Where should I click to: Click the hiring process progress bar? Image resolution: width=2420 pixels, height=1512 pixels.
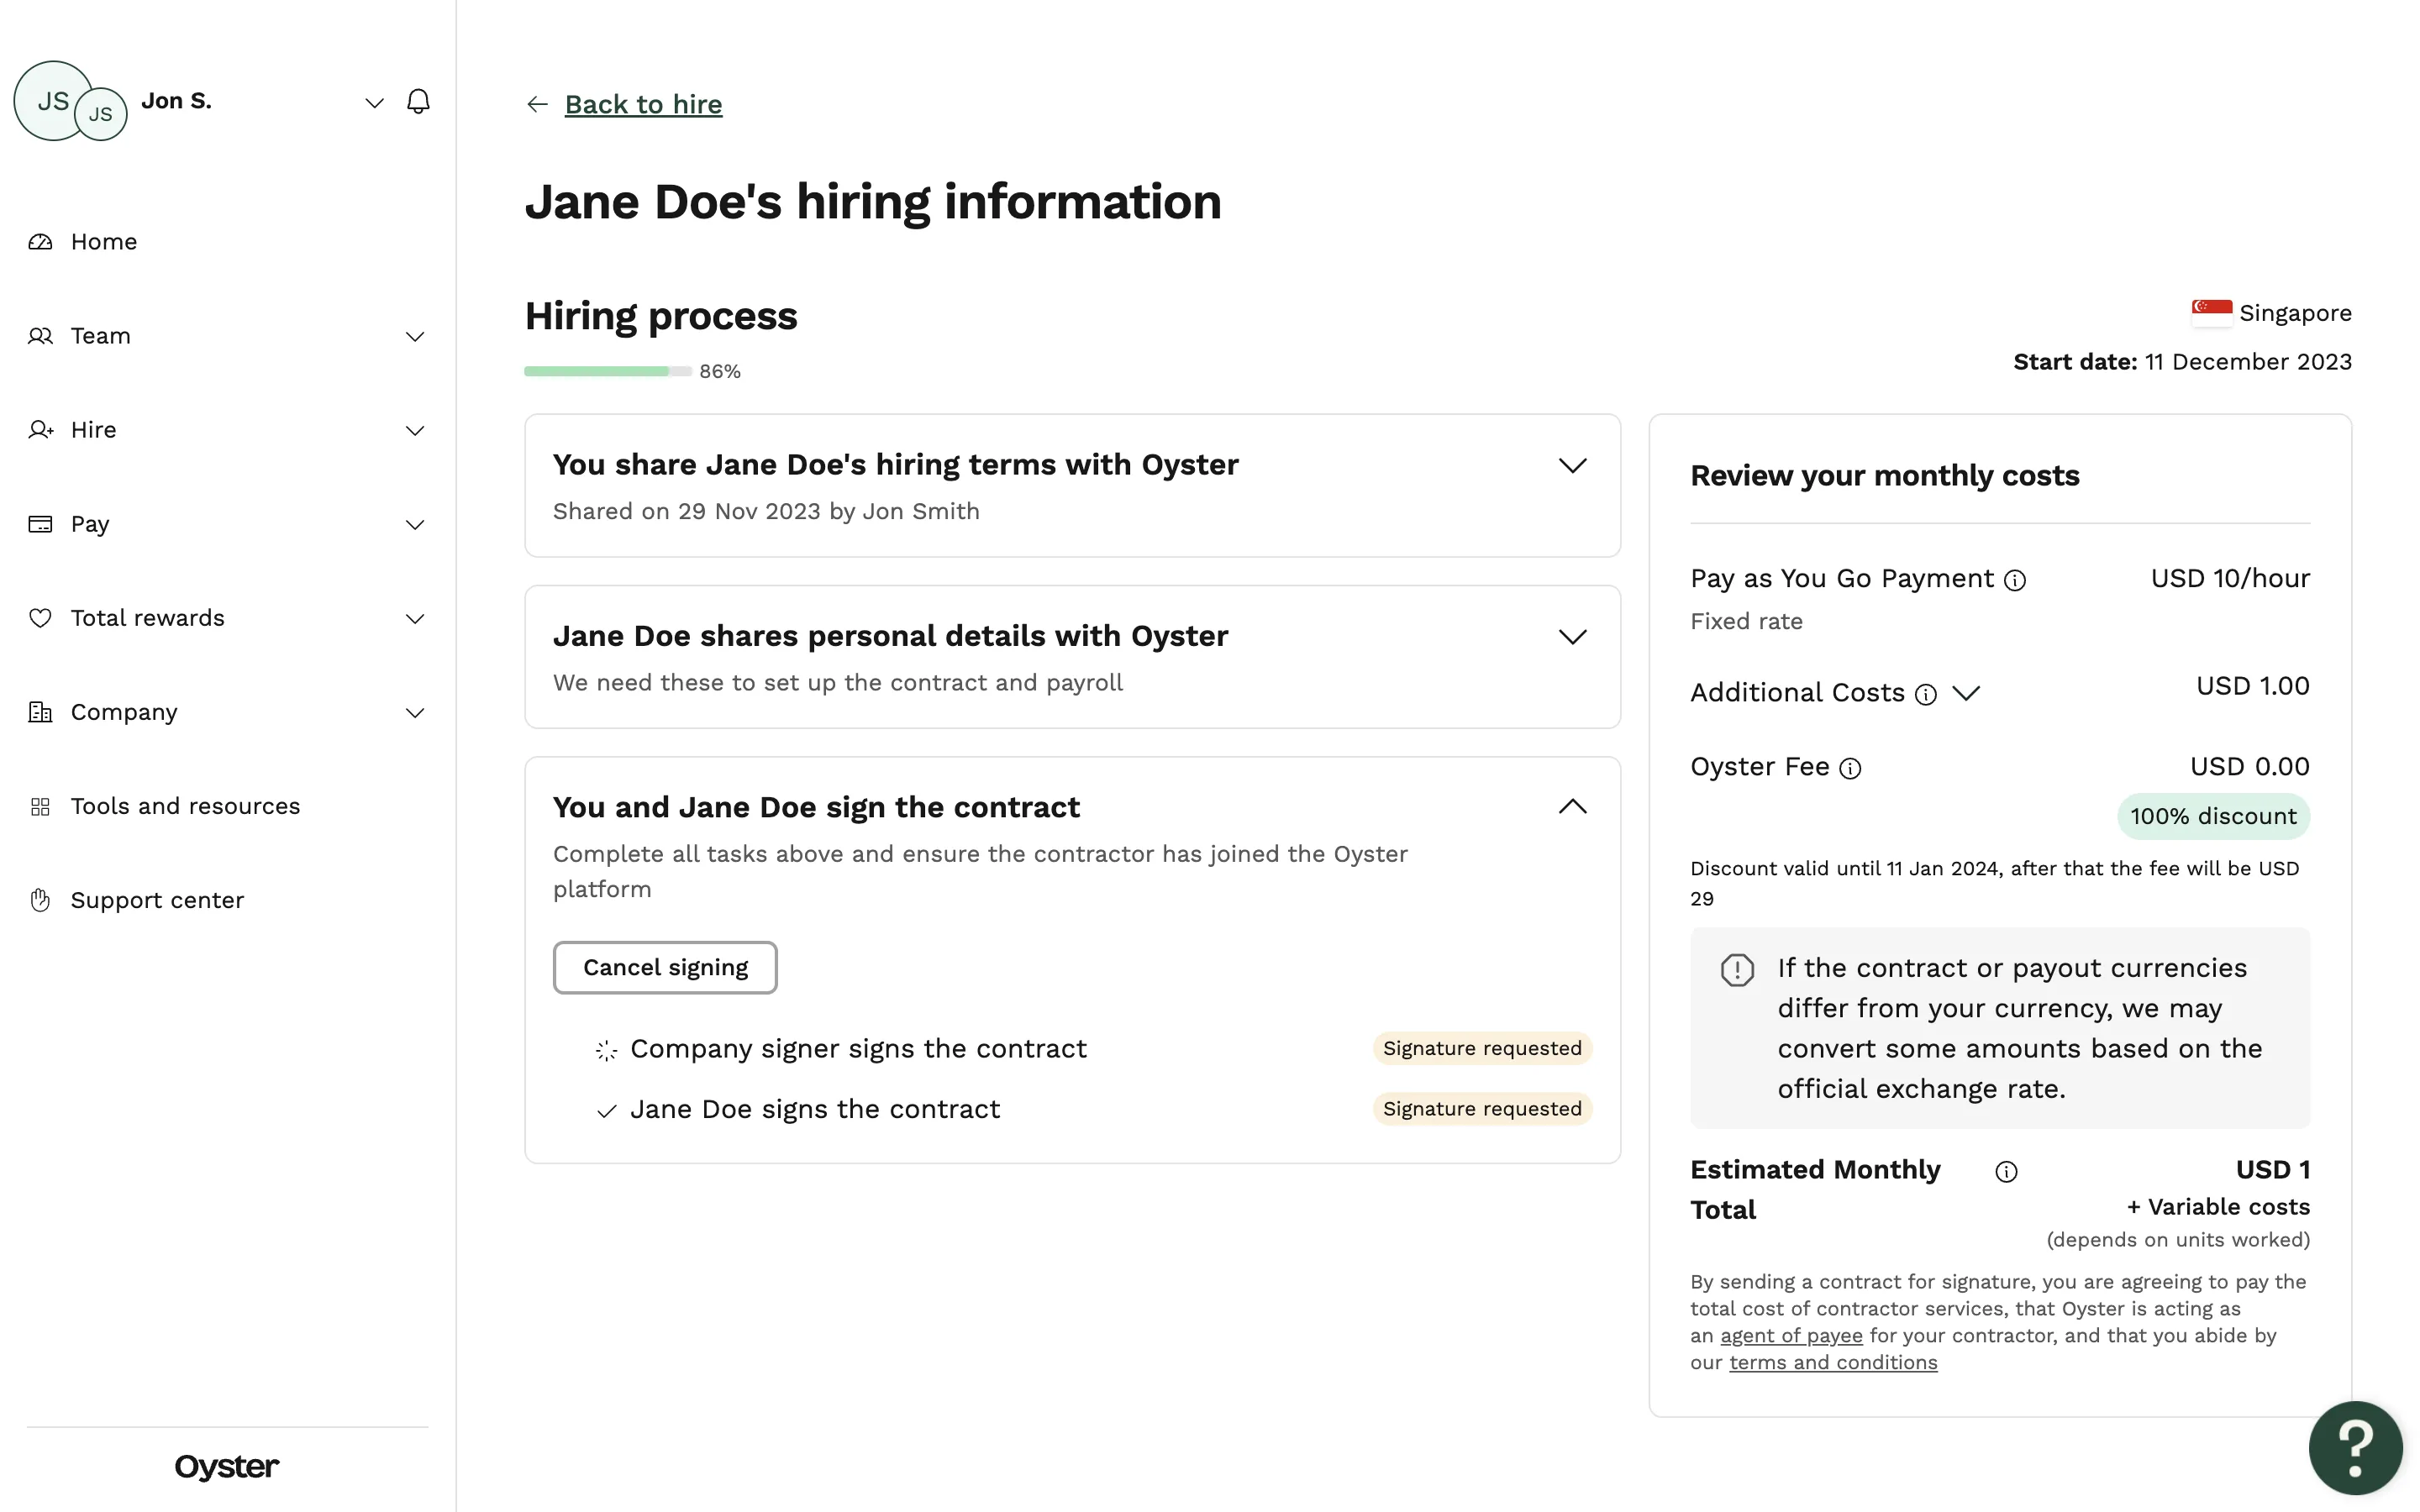607,371
